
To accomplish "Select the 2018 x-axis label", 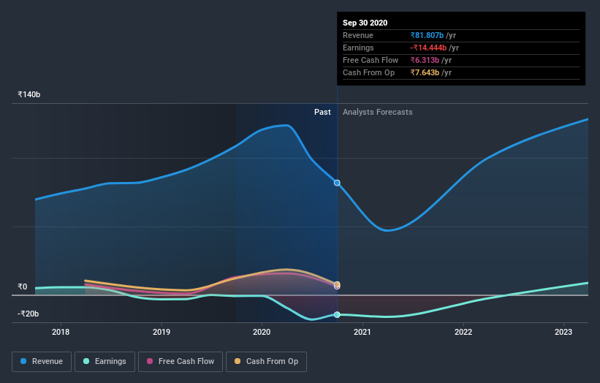I will [x=61, y=332].
